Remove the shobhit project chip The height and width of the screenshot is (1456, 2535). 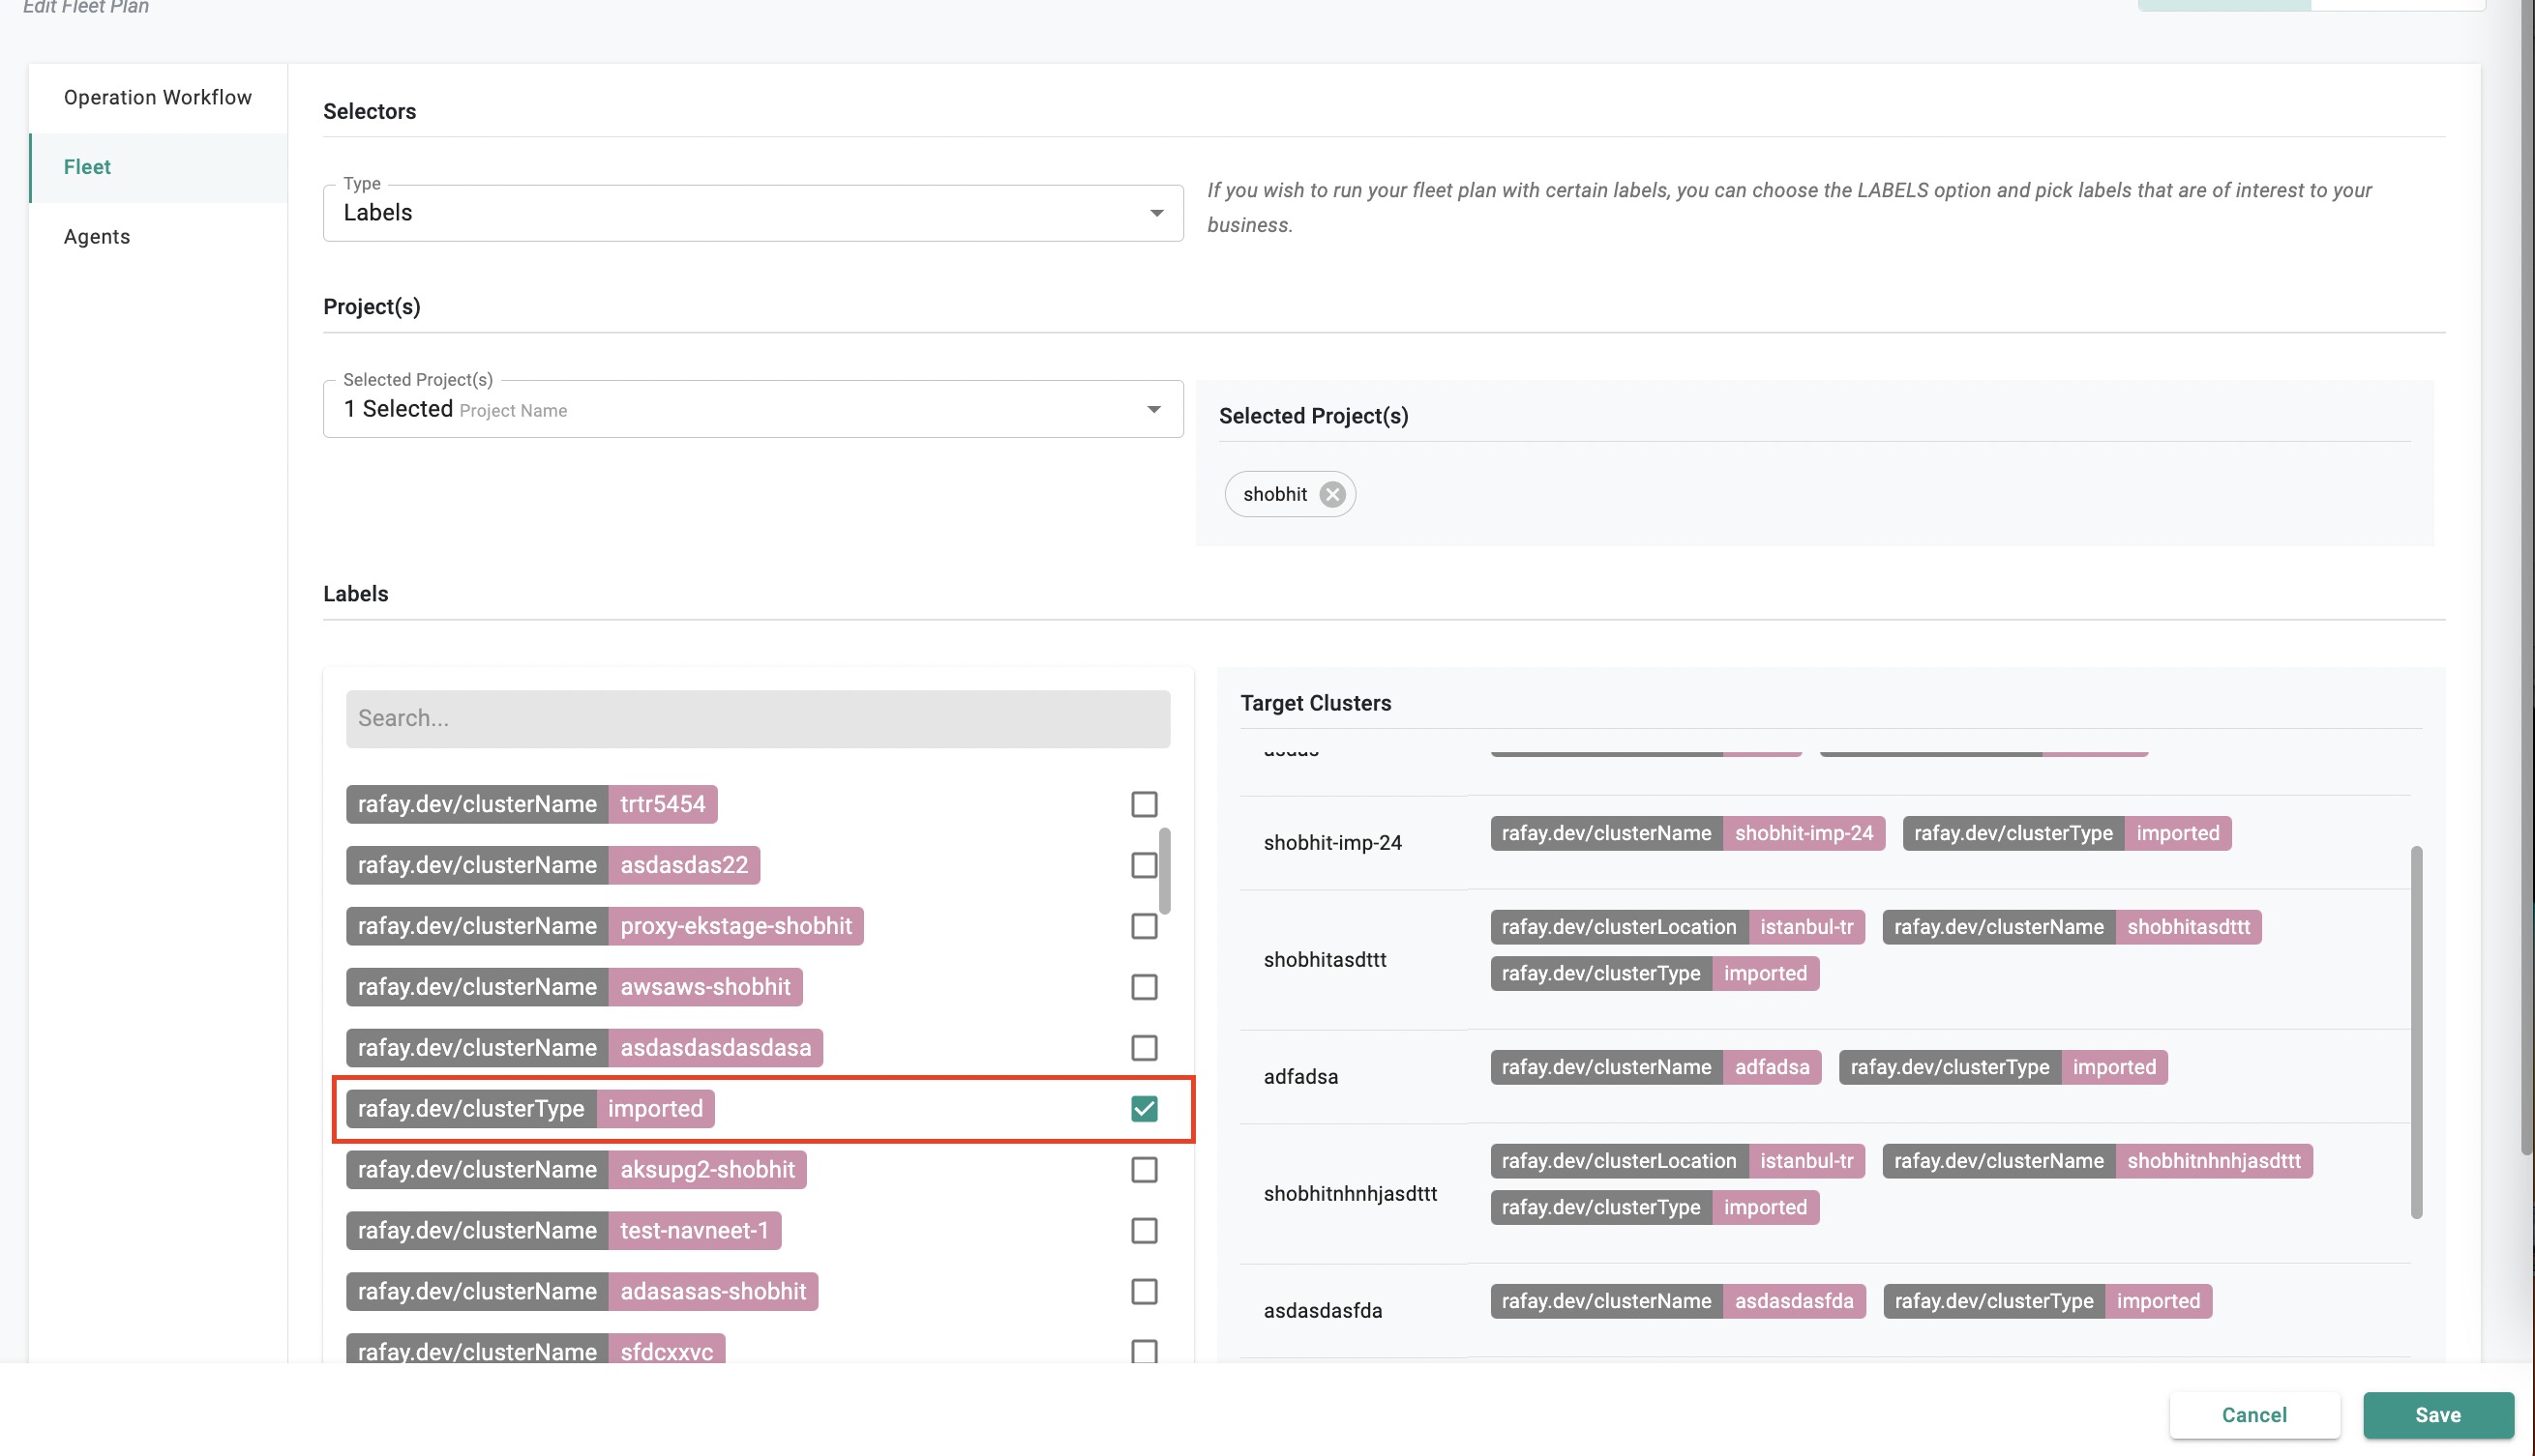[1331, 494]
